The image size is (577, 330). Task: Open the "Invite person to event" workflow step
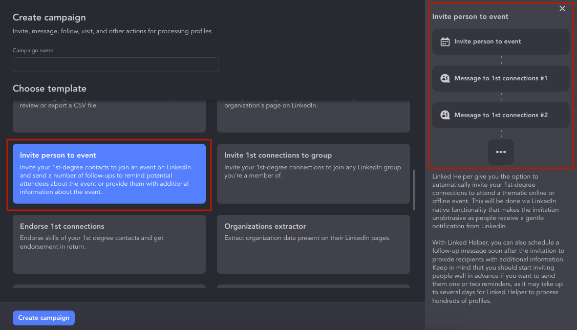[501, 41]
